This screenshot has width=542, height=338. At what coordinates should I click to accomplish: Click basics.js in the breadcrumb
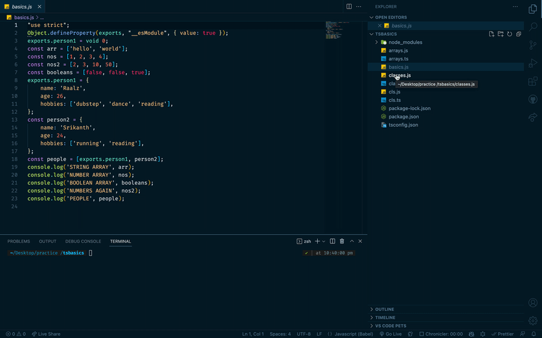tap(24, 17)
